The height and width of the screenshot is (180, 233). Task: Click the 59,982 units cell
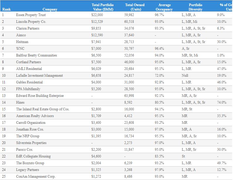tap(129, 15)
